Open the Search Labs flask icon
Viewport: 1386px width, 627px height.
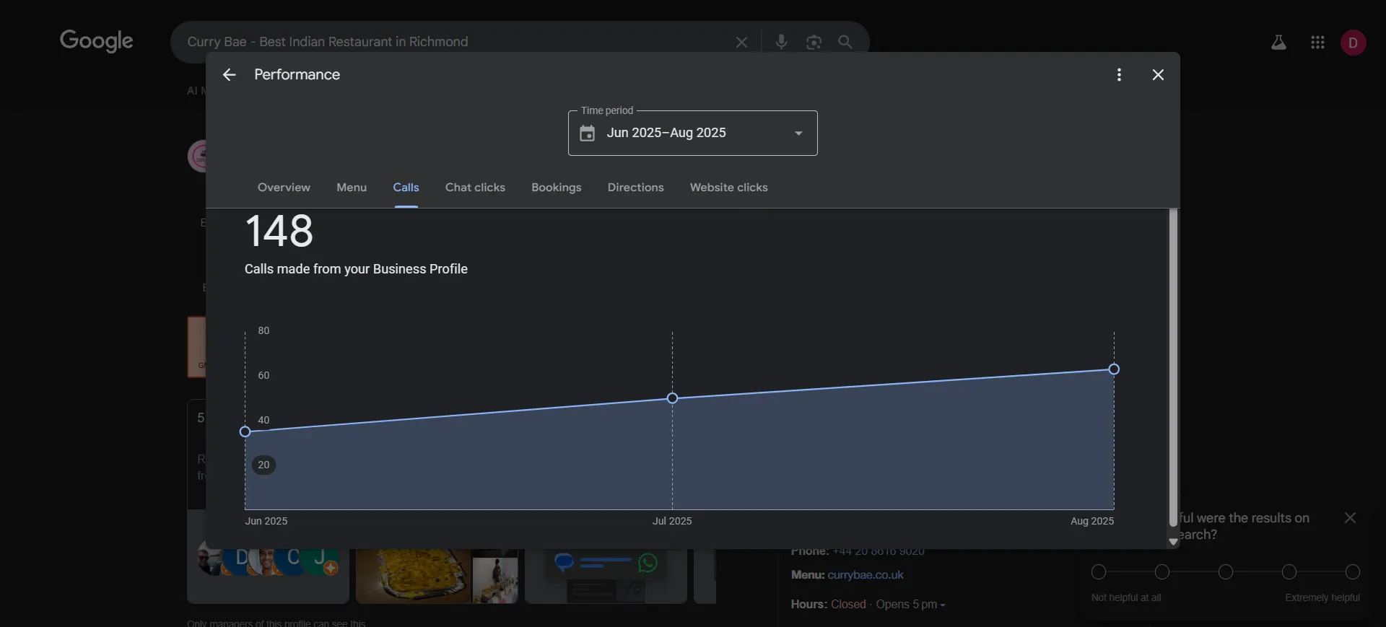click(1278, 43)
